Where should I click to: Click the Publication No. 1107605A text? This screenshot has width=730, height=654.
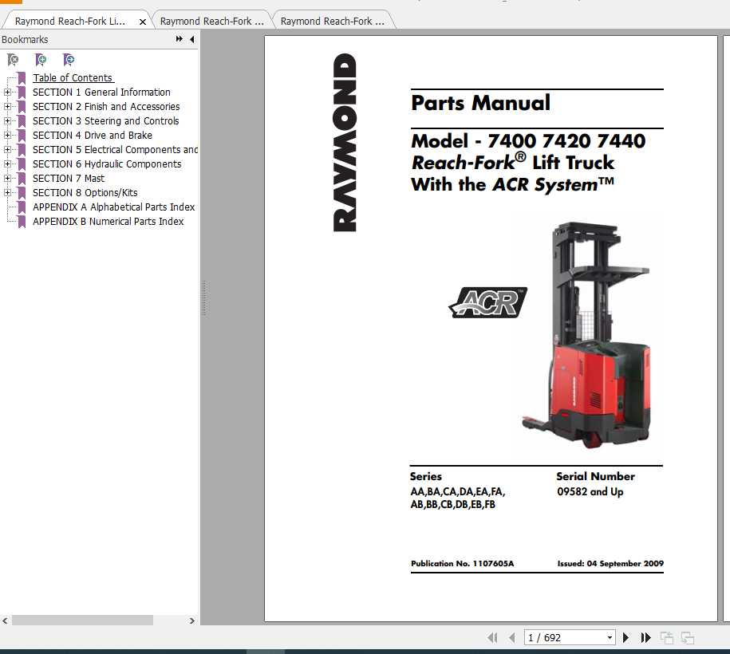click(x=462, y=563)
